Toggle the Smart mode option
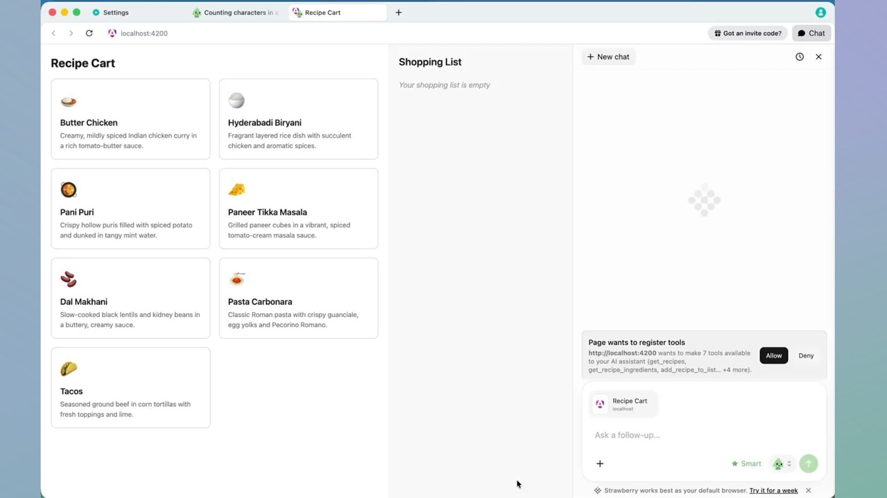 tap(746, 463)
